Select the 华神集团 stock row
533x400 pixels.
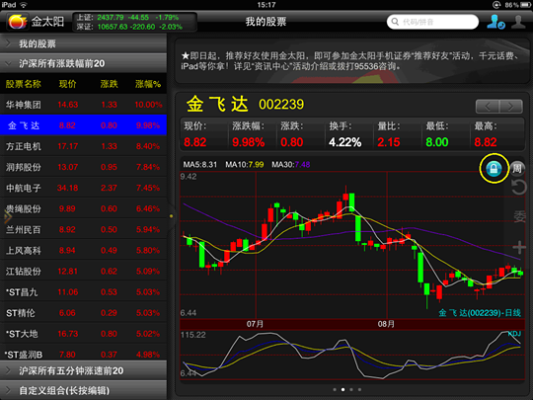pos(83,105)
